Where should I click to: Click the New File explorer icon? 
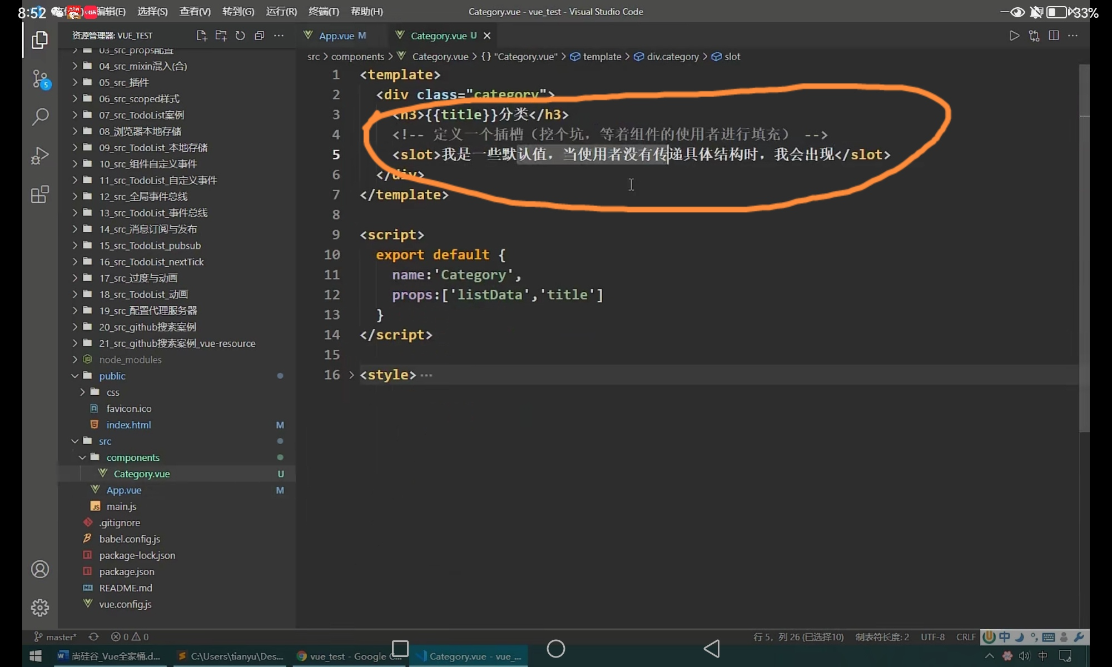201,36
